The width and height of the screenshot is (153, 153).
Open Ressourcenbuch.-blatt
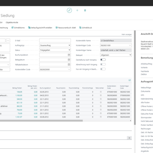66,28
